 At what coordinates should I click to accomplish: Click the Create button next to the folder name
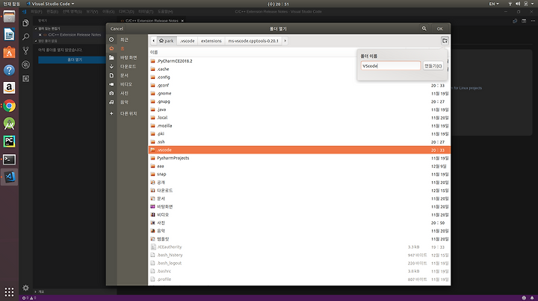pyautogui.click(x=433, y=66)
